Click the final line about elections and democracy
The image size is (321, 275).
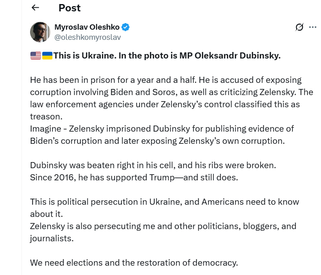(134, 263)
